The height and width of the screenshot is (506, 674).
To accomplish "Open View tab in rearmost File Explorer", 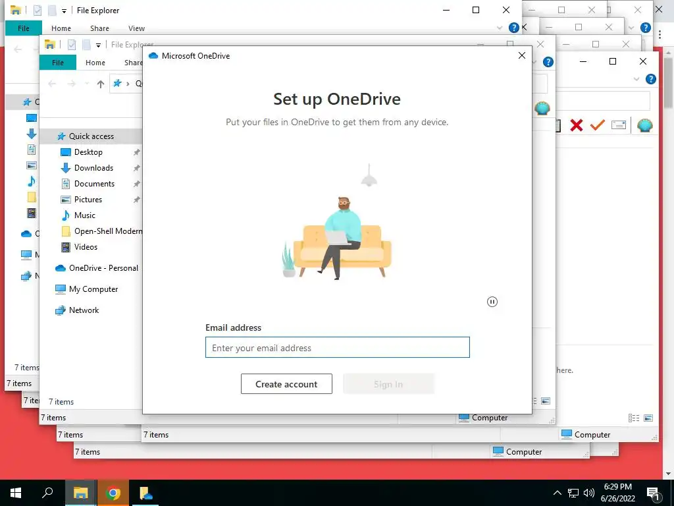I will click(x=136, y=28).
